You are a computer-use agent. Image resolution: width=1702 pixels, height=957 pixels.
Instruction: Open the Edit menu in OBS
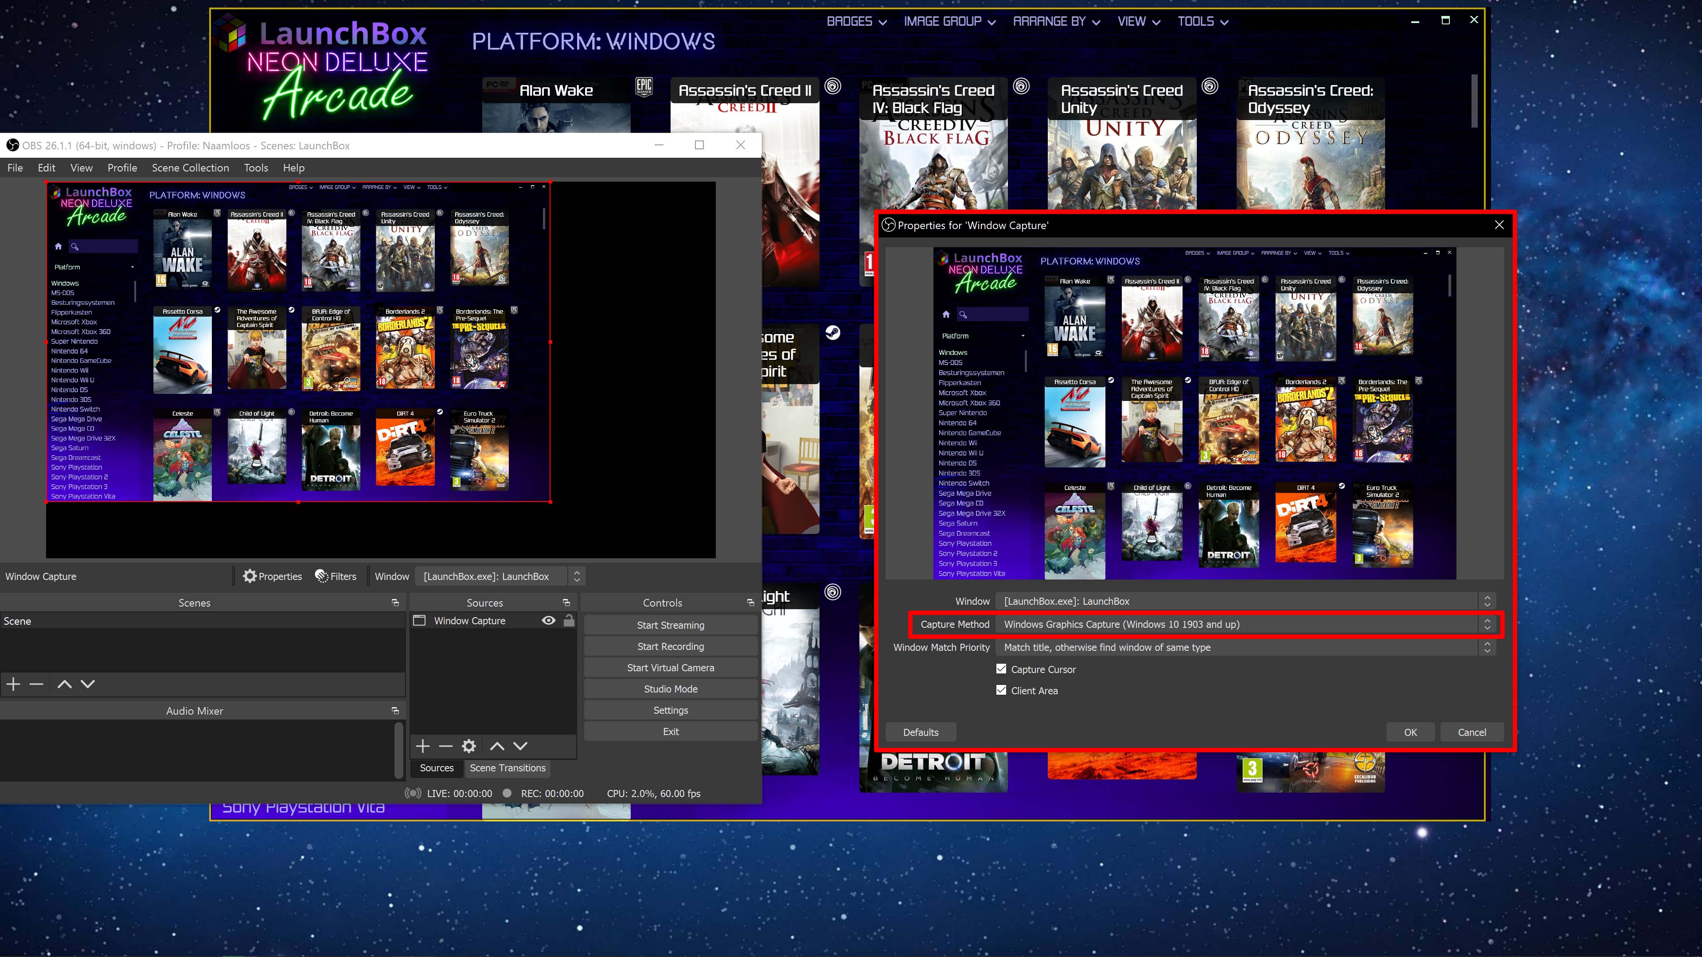(46, 168)
